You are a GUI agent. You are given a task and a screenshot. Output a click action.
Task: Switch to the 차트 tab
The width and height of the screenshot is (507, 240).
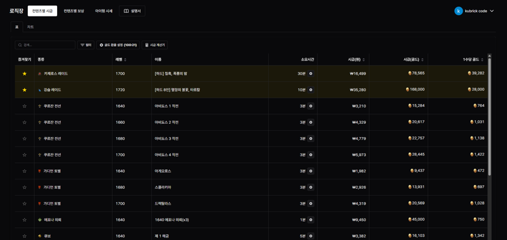30,27
